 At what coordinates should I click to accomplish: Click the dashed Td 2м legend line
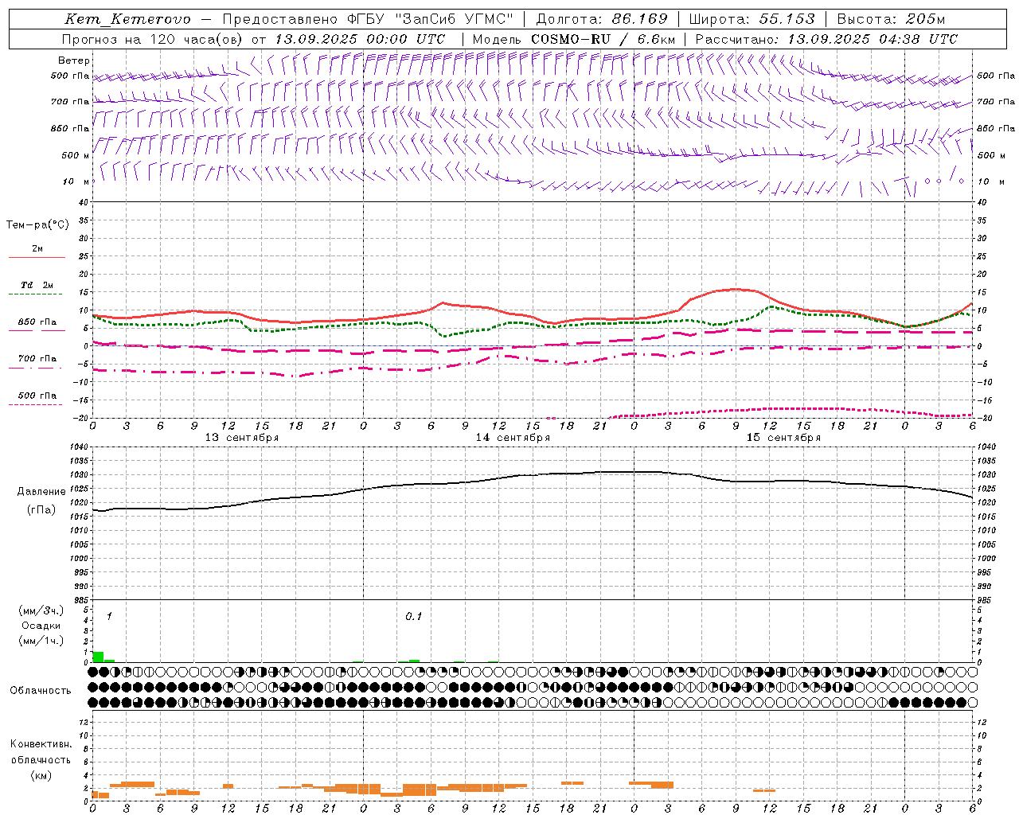[x=35, y=294]
